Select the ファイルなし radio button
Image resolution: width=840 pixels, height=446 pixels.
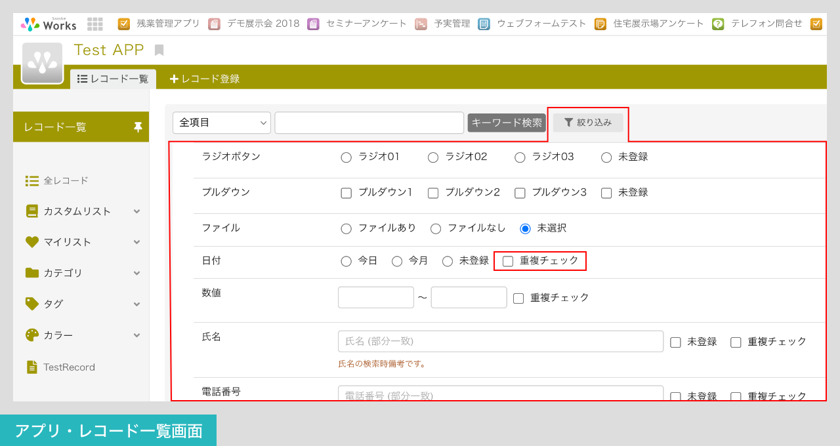[436, 228]
